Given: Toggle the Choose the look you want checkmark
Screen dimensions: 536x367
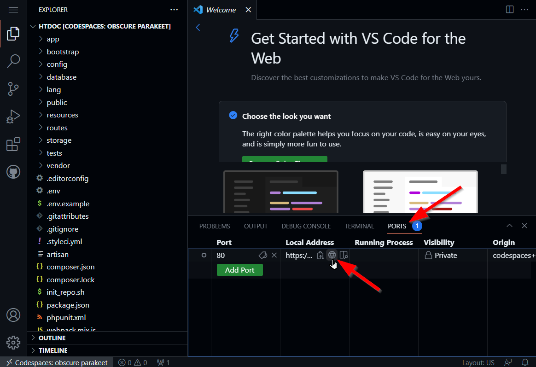Looking at the screenshot, I should click(x=233, y=116).
